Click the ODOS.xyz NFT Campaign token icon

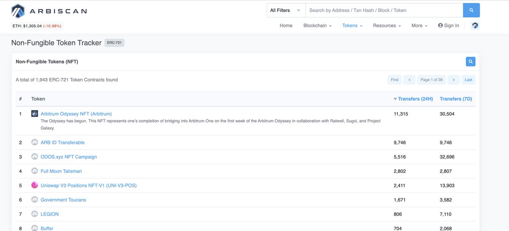35,157
